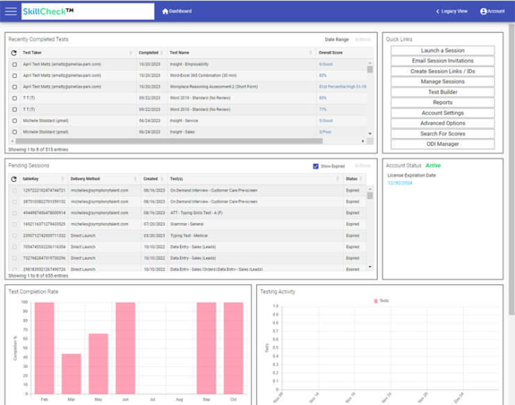
Task: Sort Pending Sessions by Created date
Action: coord(150,178)
